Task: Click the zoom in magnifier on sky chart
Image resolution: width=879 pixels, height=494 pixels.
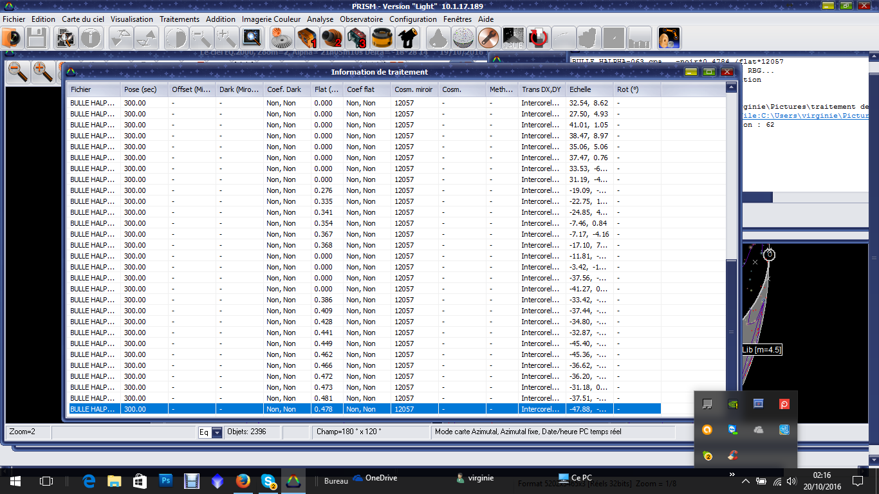Action: click(x=42, y=72)
